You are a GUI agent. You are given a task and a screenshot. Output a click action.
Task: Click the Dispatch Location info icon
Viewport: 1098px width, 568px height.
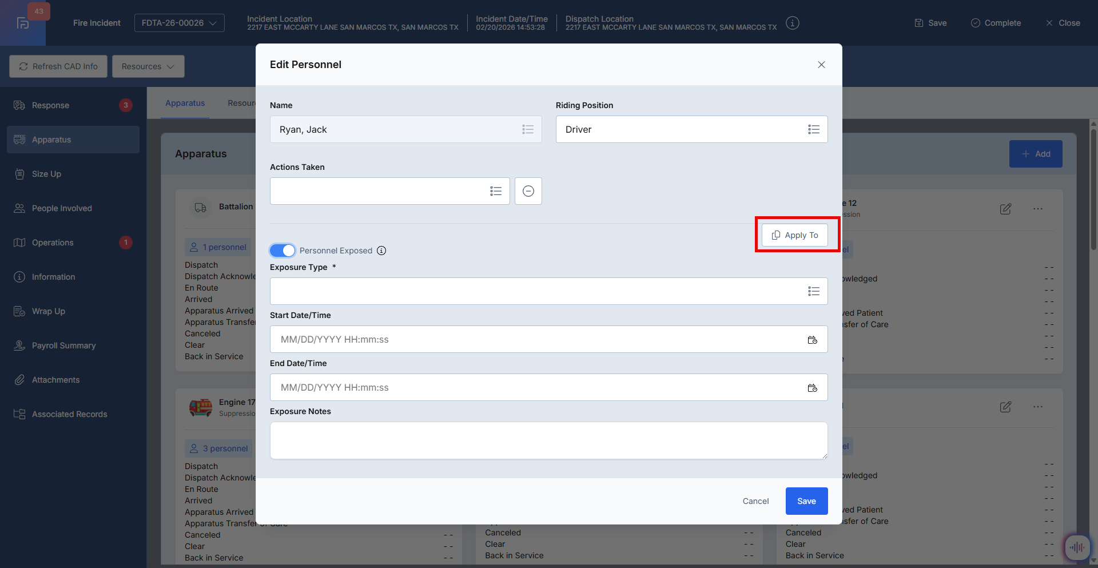pyautogui.click(x=792, y=23)
